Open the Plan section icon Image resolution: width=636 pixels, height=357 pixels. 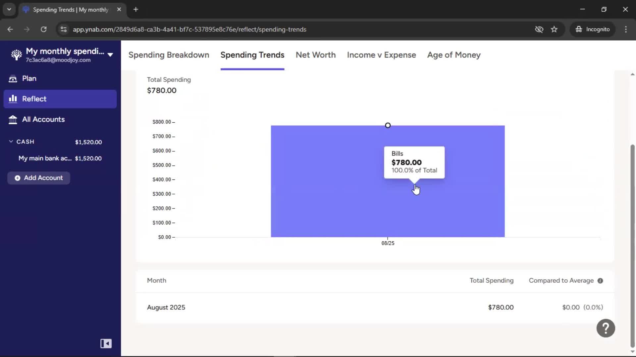pyautogui.click(x=13, y=79)
